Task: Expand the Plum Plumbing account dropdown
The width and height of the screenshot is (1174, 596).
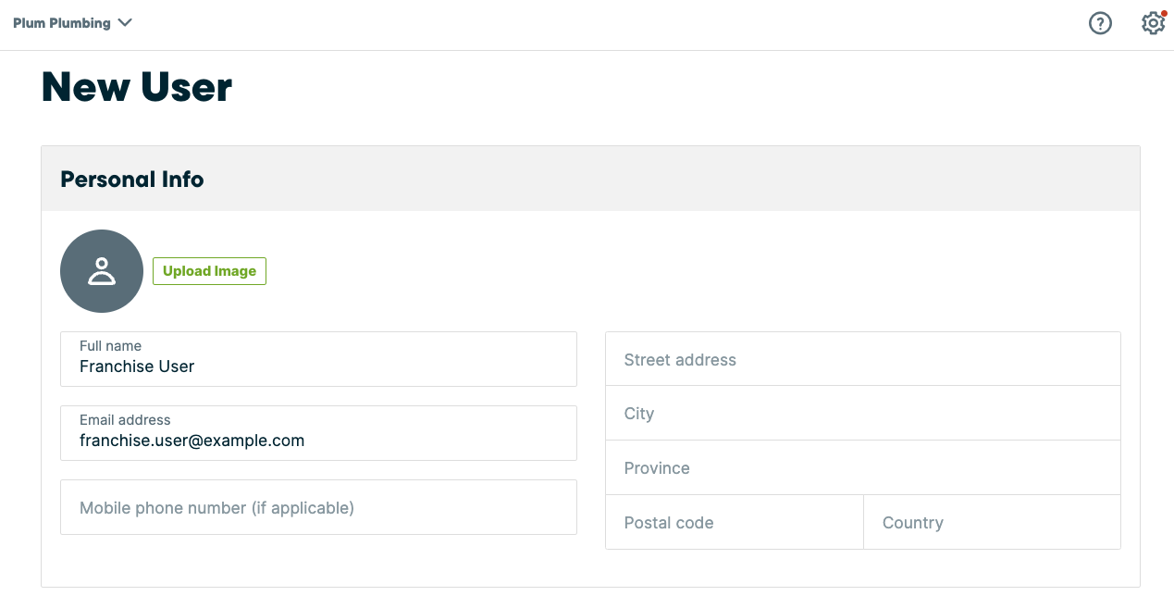Action: pyautogui.click(x=73, y=23)
